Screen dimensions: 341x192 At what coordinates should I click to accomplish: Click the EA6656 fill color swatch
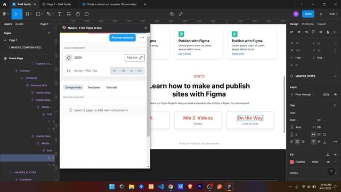[292, 162]
